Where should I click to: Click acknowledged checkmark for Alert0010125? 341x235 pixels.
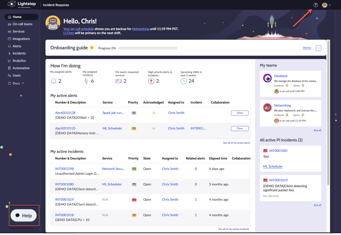pyautogui.click(x=154, y=128)
